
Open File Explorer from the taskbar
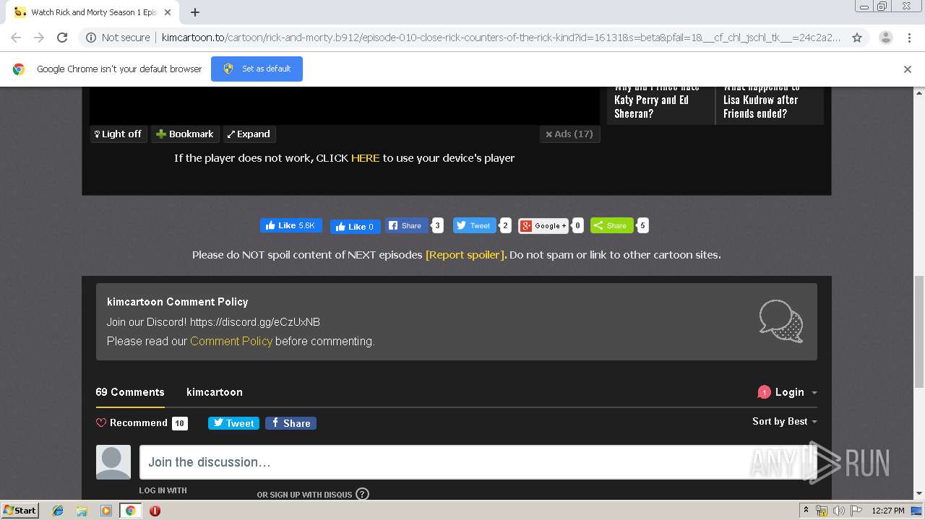pos(82,511)
